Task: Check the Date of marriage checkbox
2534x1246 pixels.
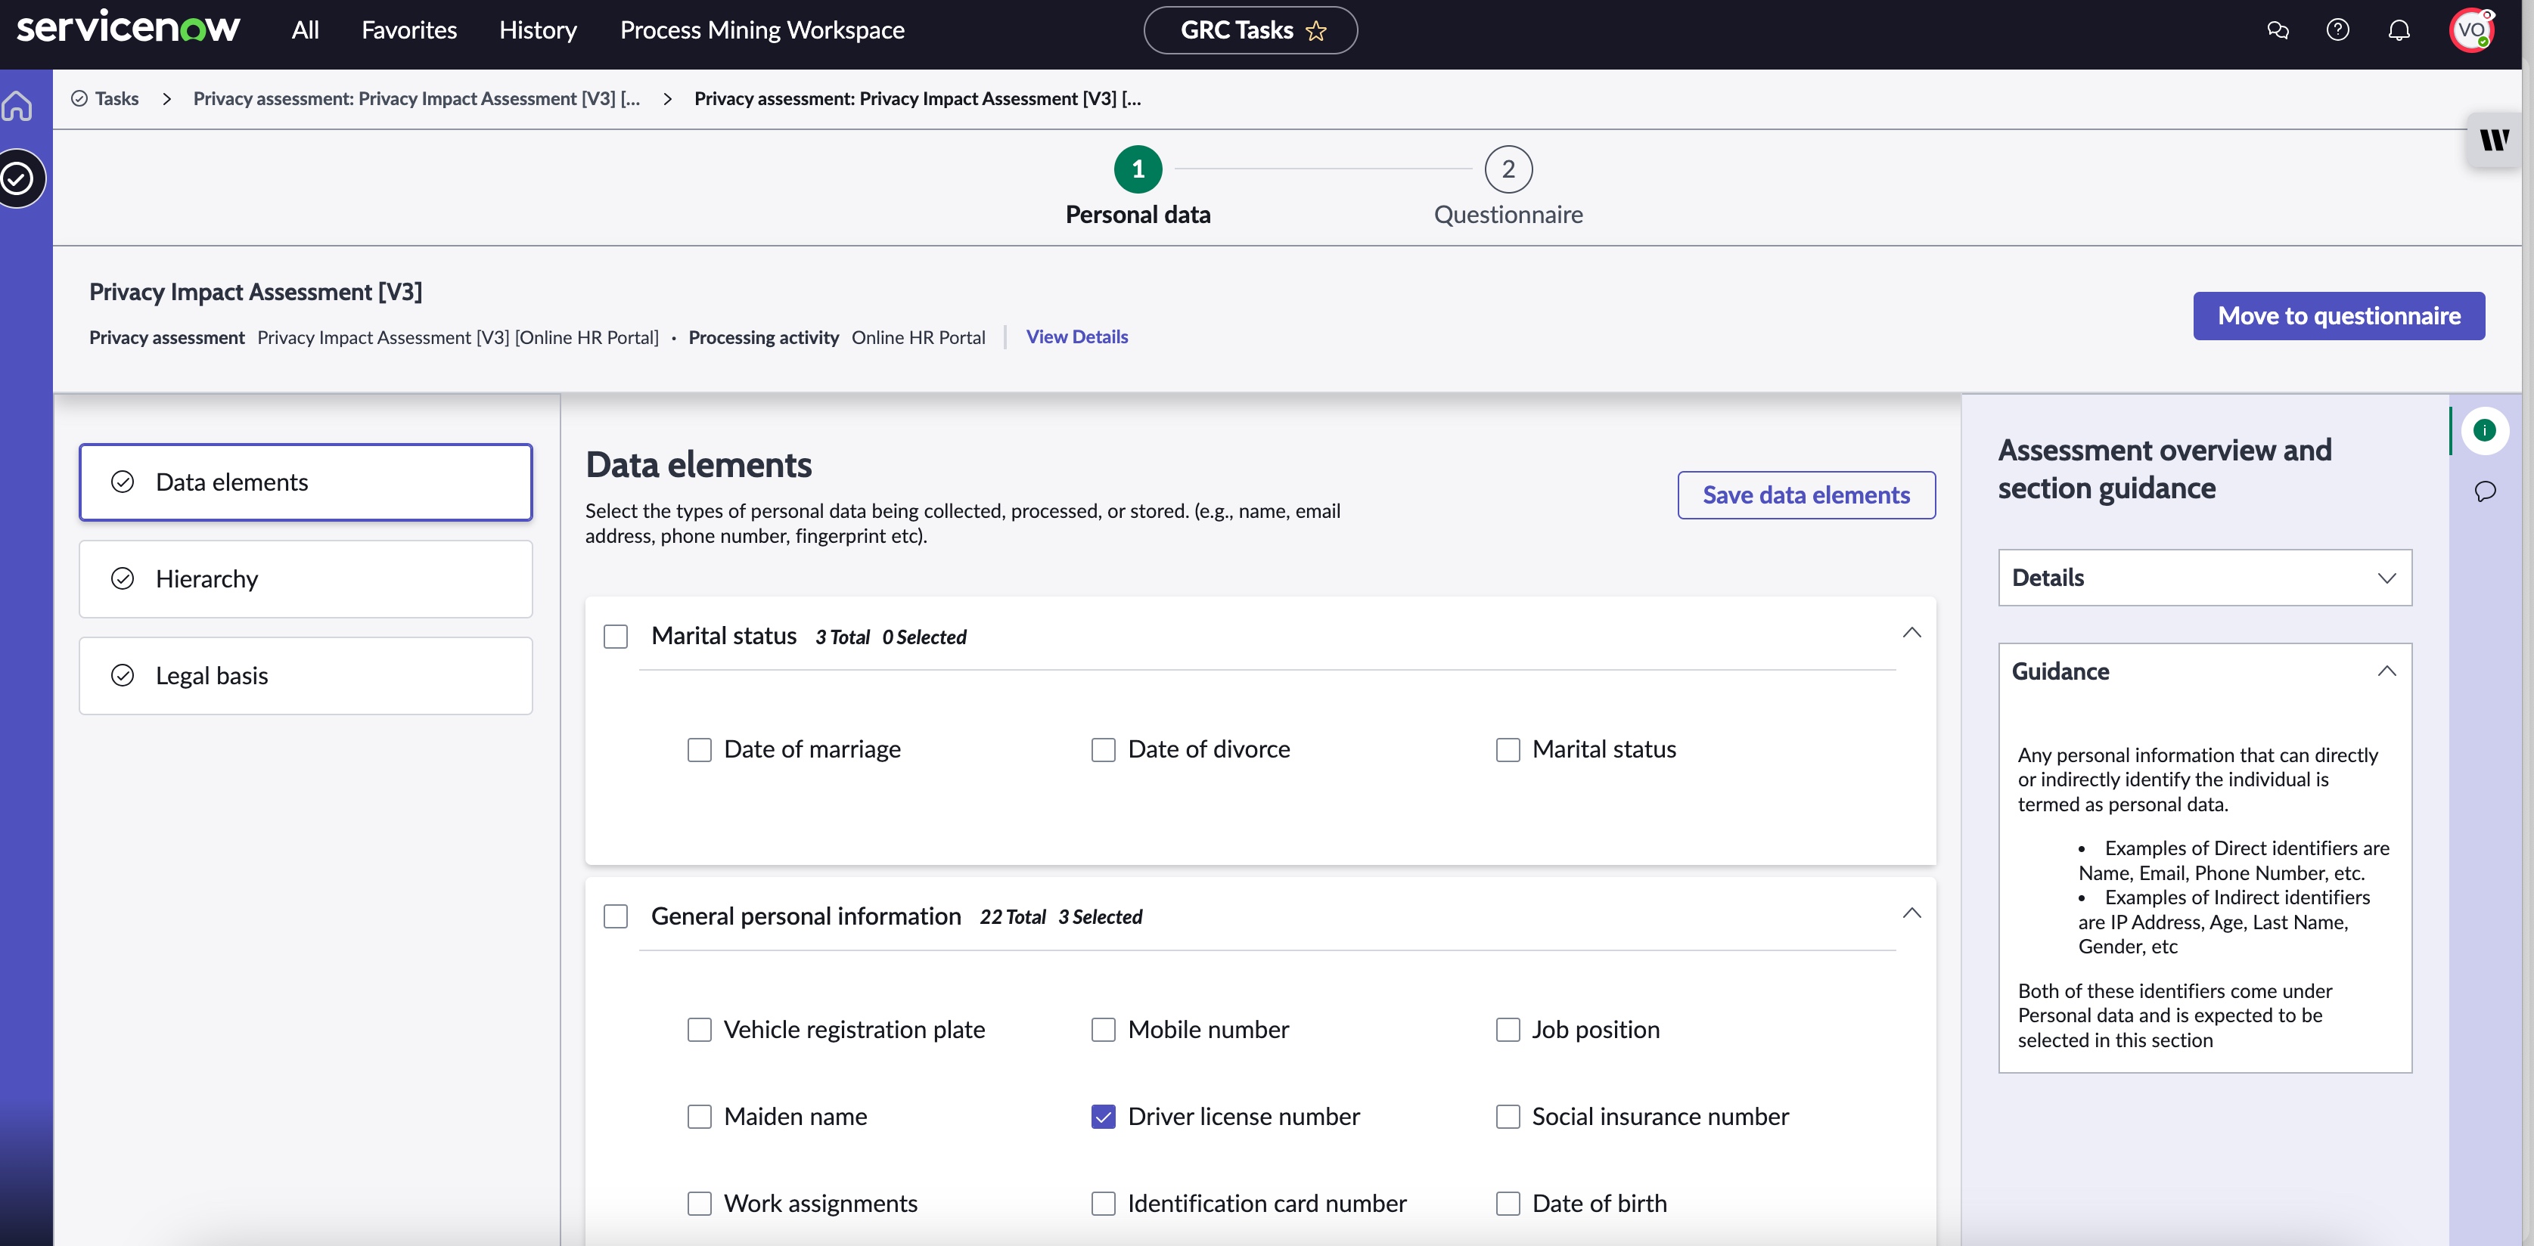Action: coord(698,749)
